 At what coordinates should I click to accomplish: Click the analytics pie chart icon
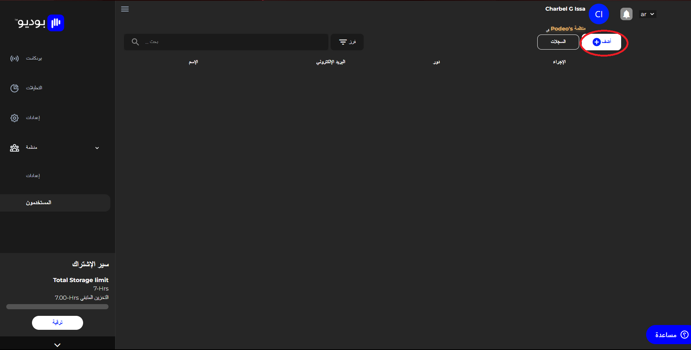click(14, 88)
